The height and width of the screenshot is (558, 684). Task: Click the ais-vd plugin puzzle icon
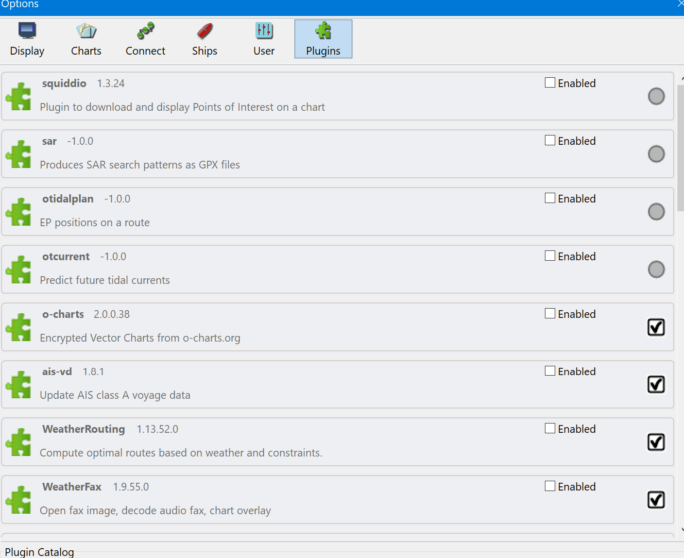[x=19, y=384]
